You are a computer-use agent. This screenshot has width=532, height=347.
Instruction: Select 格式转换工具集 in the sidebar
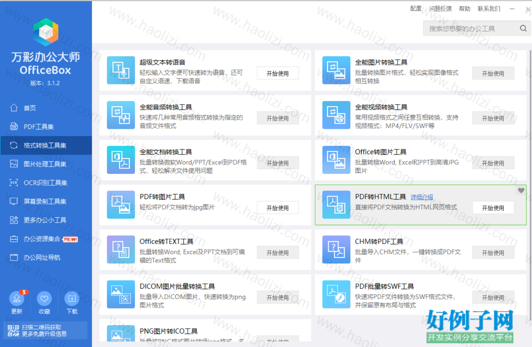46,145
